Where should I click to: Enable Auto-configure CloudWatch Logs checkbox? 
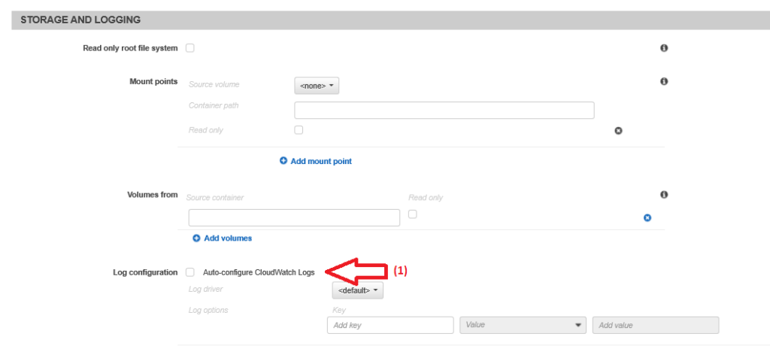tap(190, 272)
